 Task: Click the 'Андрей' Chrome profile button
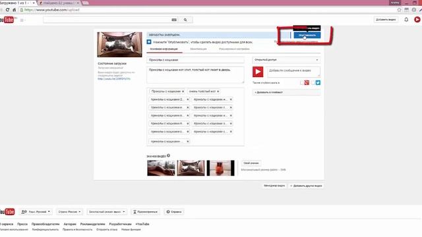pos(395,3)
